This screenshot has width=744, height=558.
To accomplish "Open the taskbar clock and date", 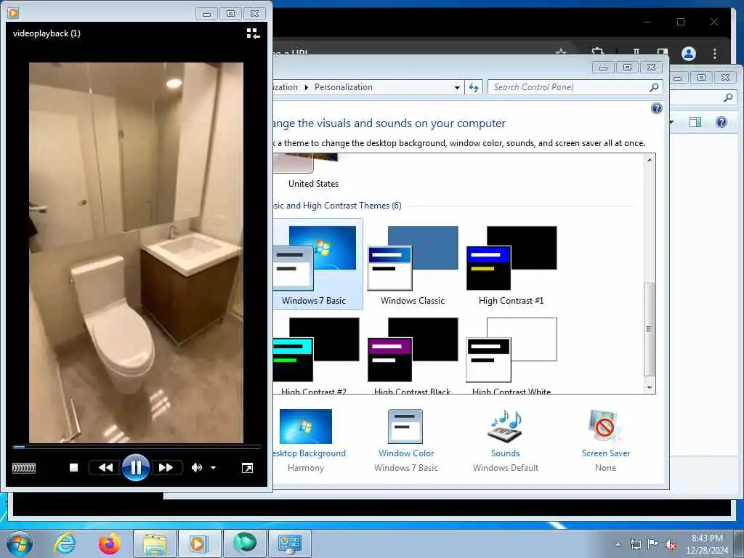I will (707, 544).
